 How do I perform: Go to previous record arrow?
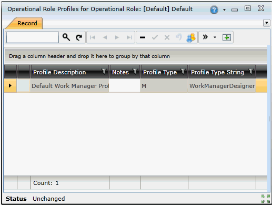[105, 37]
